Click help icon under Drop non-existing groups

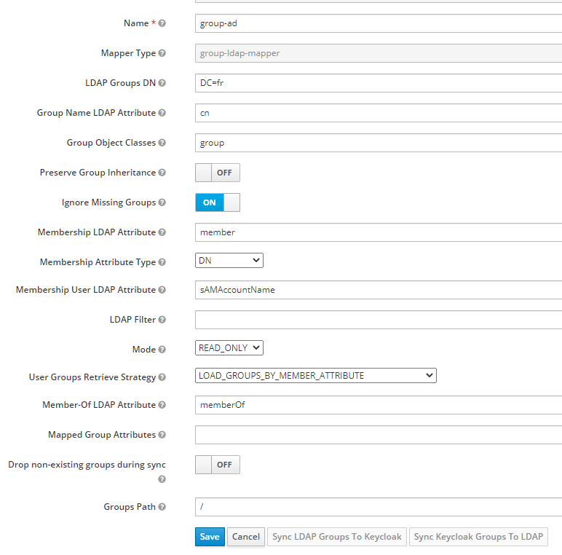(x=162, y=479)
